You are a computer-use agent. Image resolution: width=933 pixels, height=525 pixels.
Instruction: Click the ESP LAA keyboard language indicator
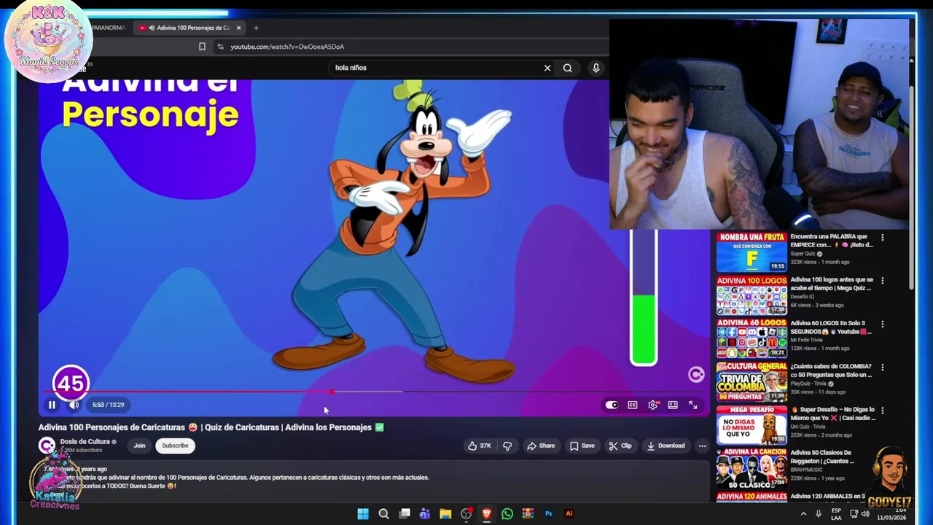click(x=836, y=514)
